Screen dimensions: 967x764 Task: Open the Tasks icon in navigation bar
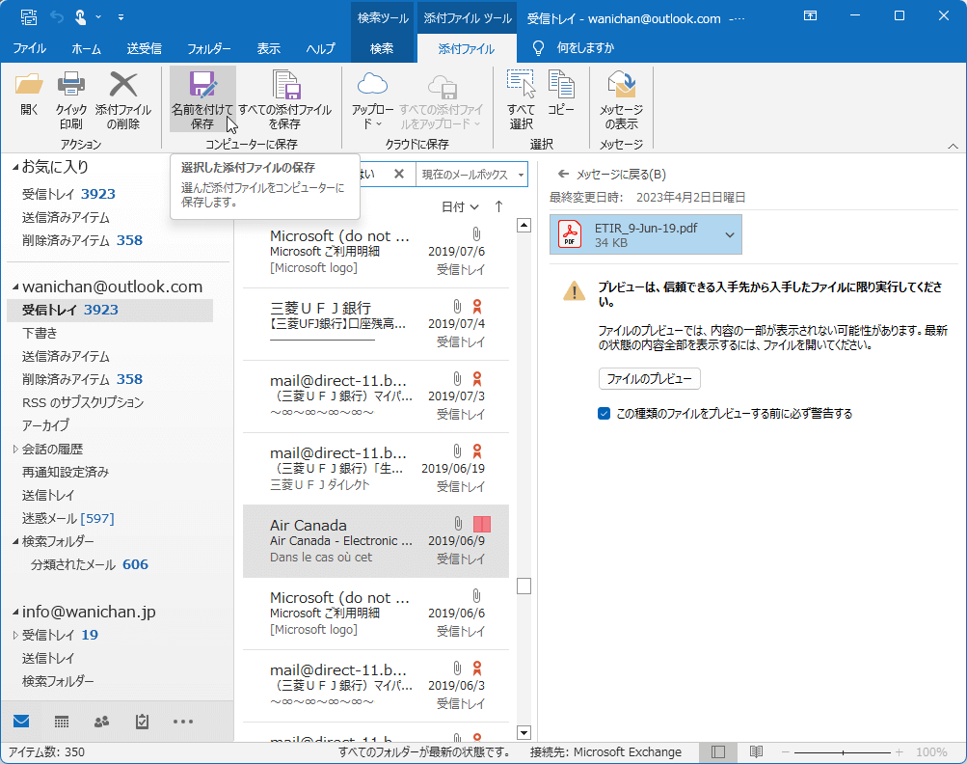(142, 721)
